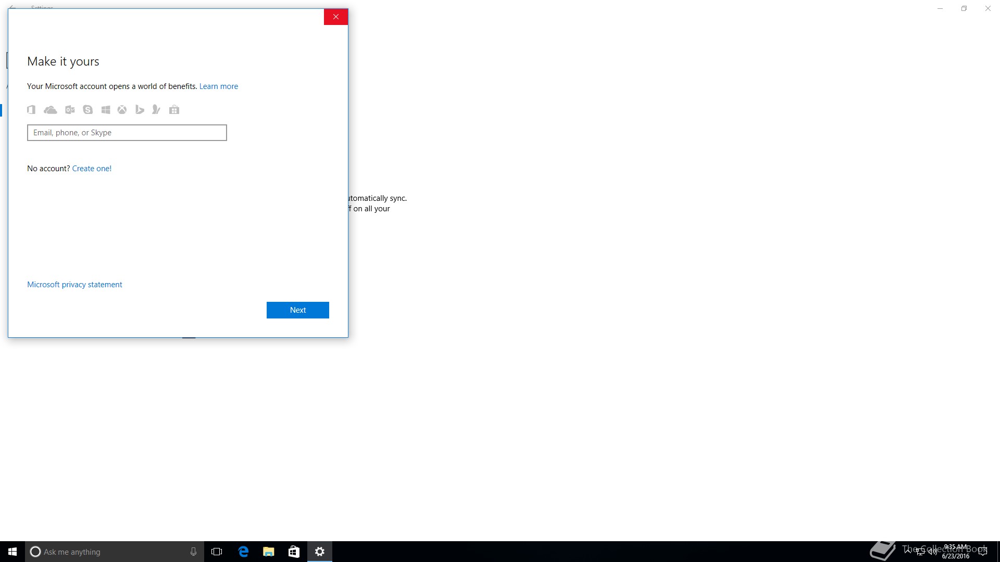Click the Outlook icon in the dialog
The height and width of the screenshot is (562, 1000).
(x=70, y=110)
